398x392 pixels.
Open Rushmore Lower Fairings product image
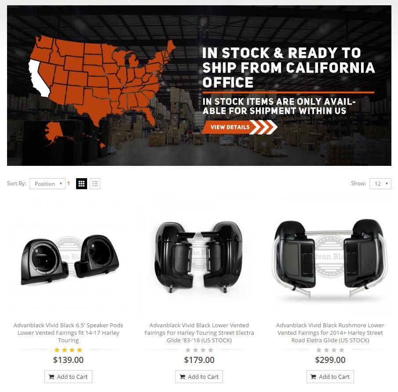point(330,258)
